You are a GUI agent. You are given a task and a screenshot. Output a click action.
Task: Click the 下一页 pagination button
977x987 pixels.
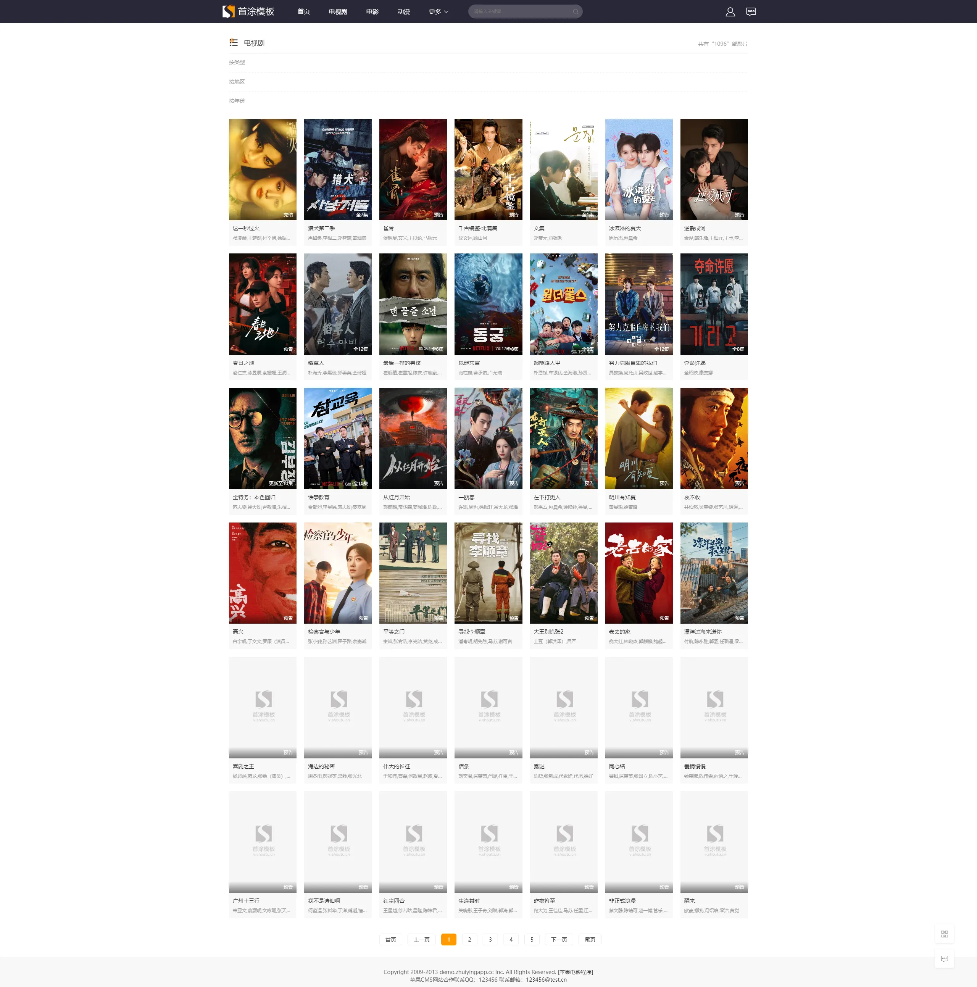point(559,940)
